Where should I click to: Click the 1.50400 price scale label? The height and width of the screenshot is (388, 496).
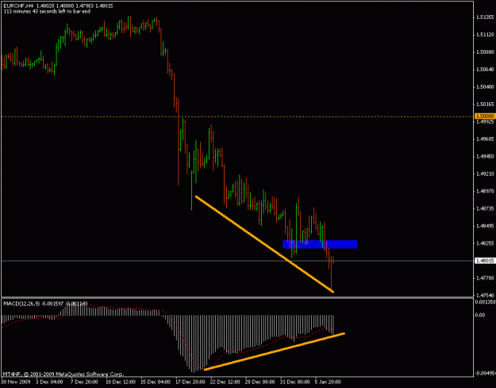[484, 87]
